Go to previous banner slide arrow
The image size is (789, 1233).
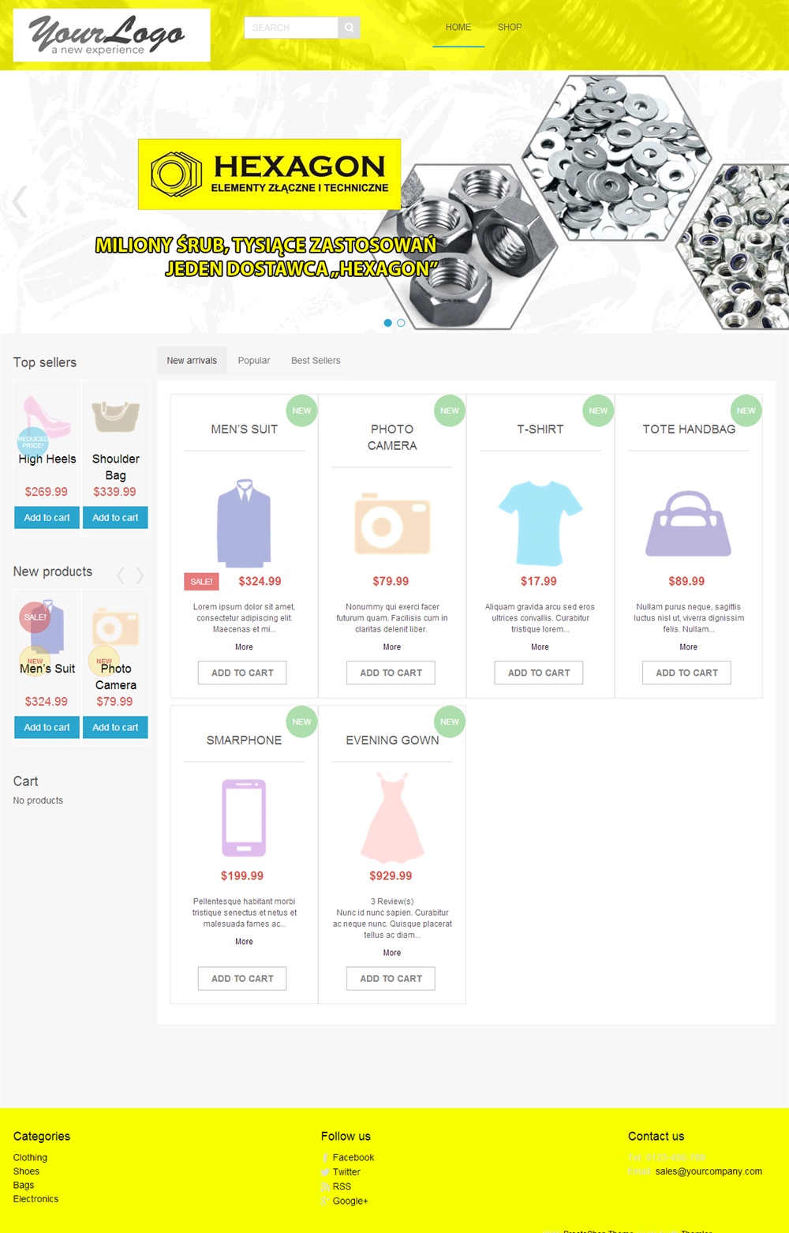[20, 201]
